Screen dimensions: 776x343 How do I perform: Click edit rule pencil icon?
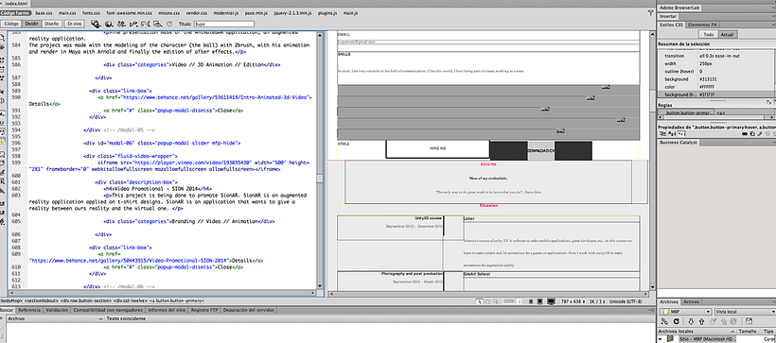(x=761, y=134)
